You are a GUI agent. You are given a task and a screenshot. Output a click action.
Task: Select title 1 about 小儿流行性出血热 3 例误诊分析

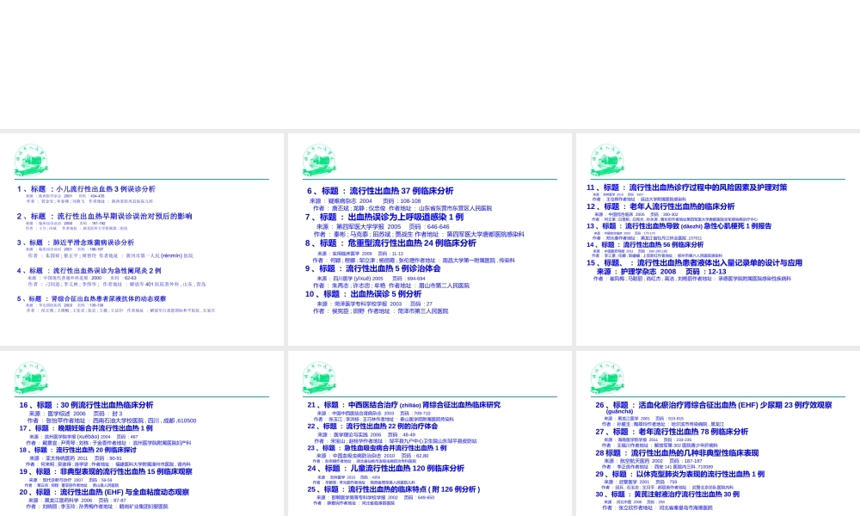pyautogui.click(x=87, y=189)
